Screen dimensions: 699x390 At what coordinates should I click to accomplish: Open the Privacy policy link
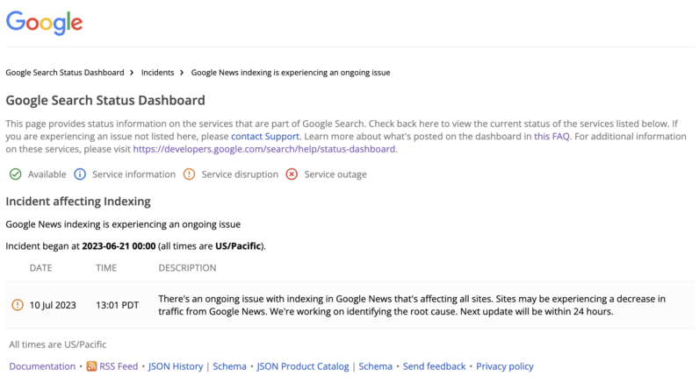(505, 366)
